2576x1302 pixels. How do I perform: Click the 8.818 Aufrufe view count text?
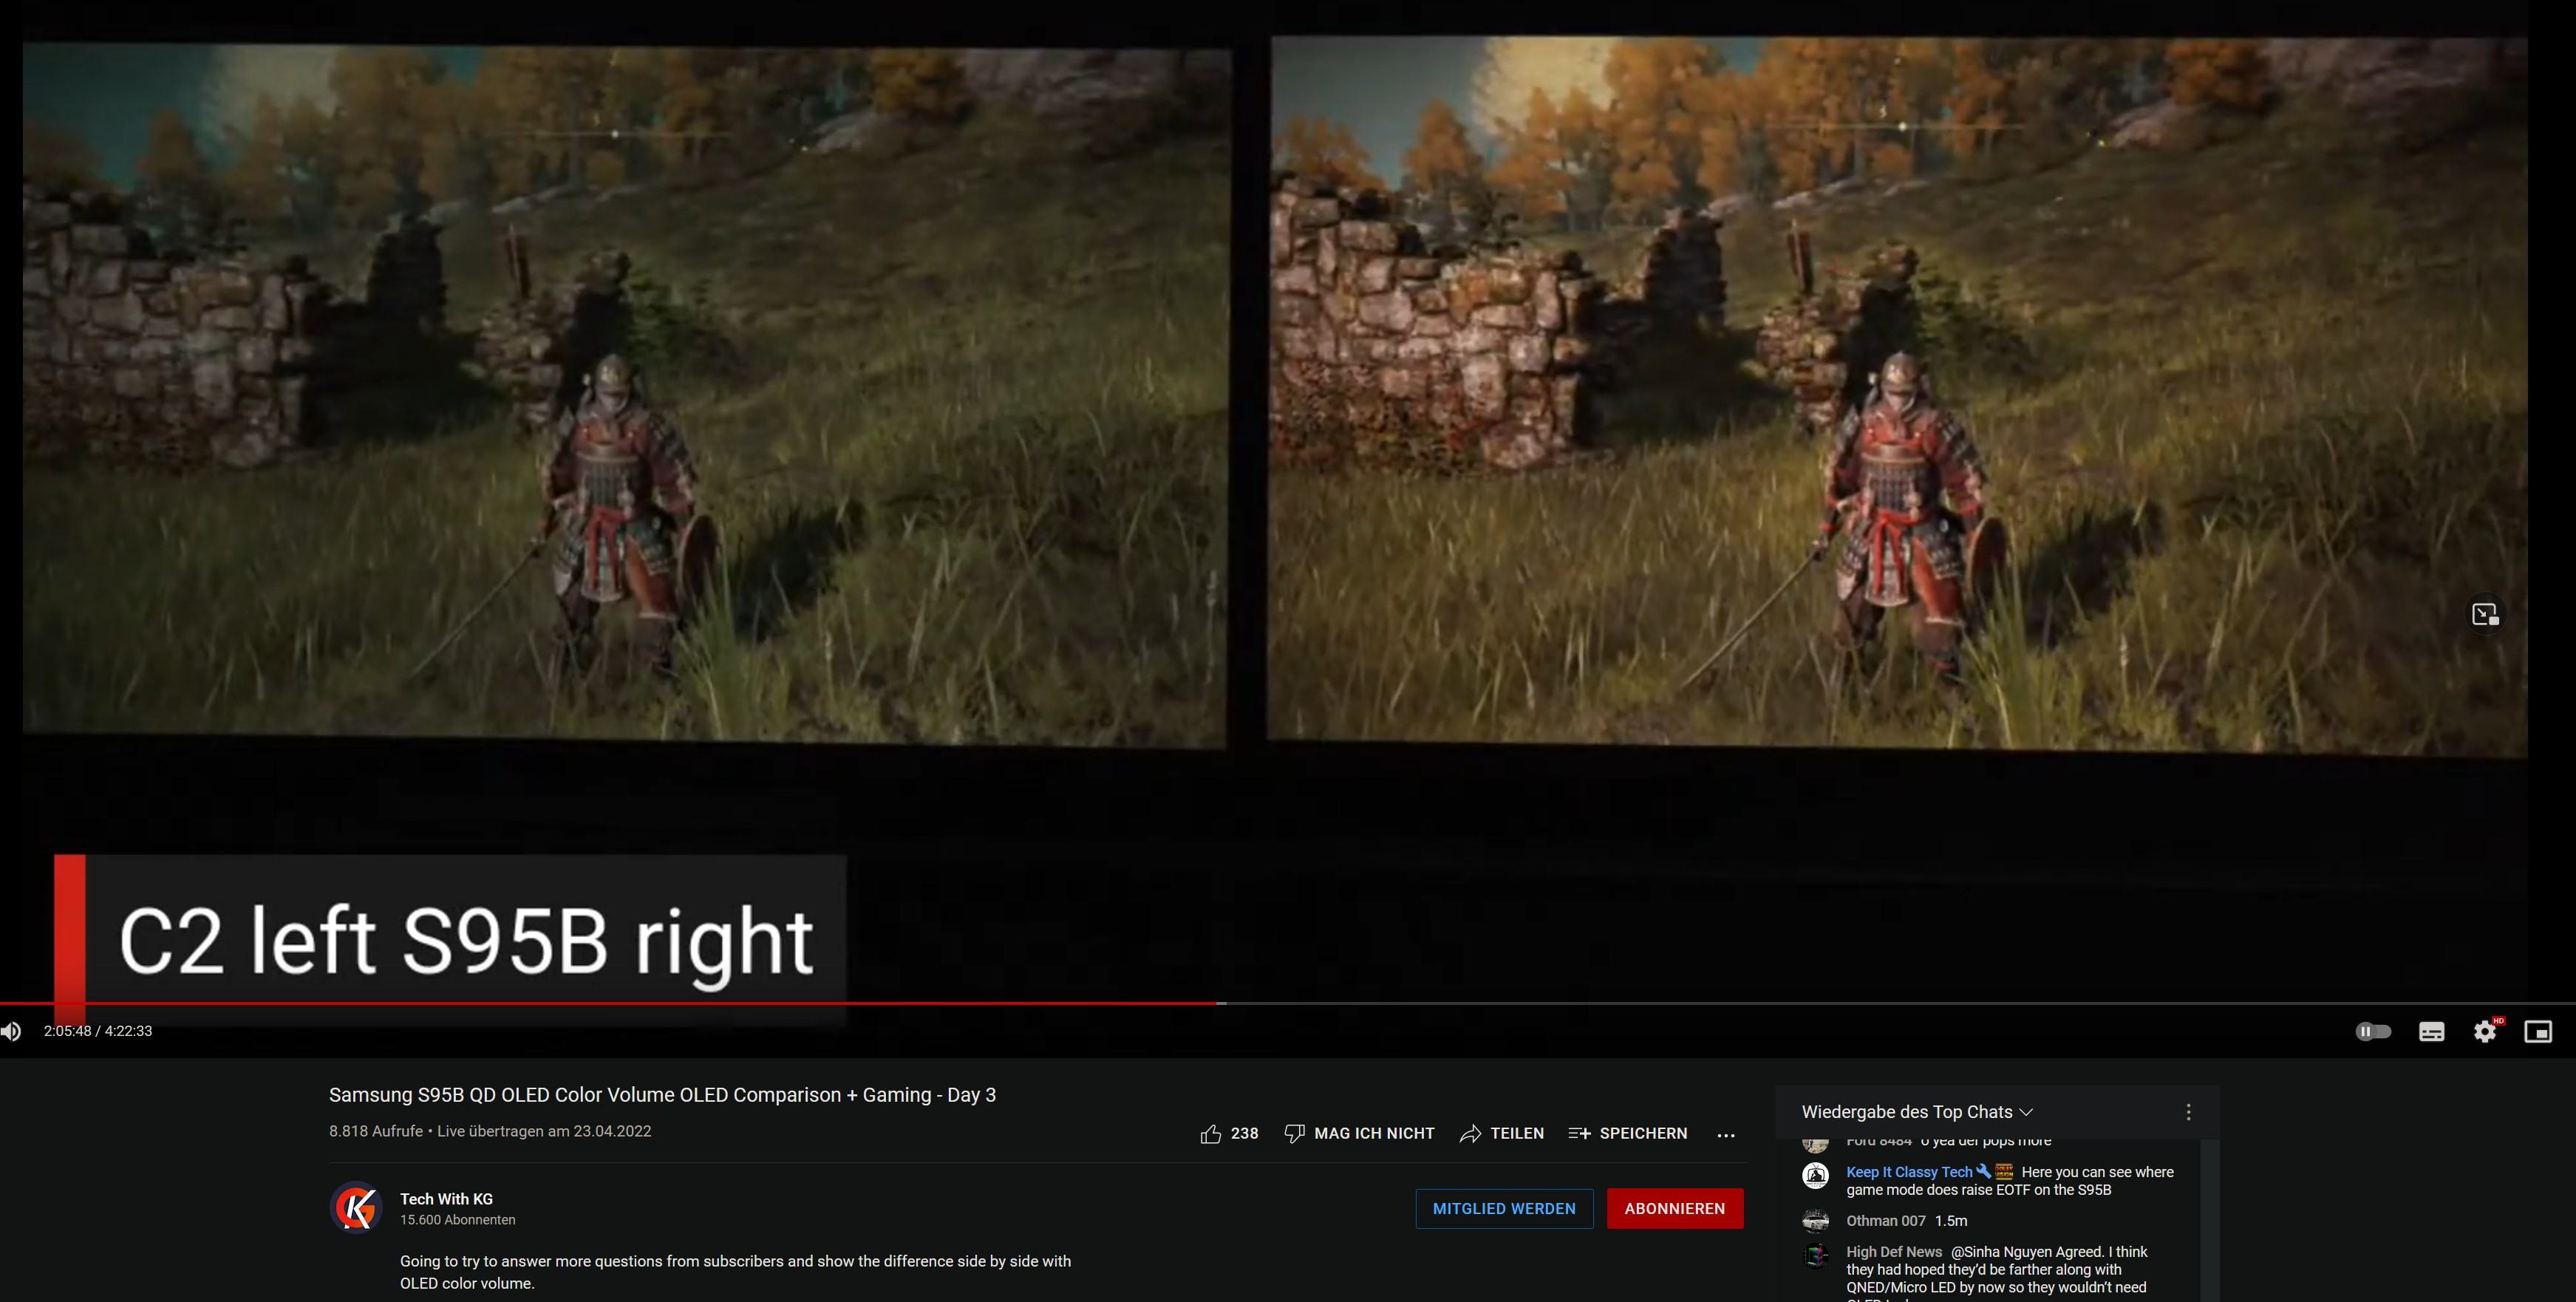[x=376, y=1131]
